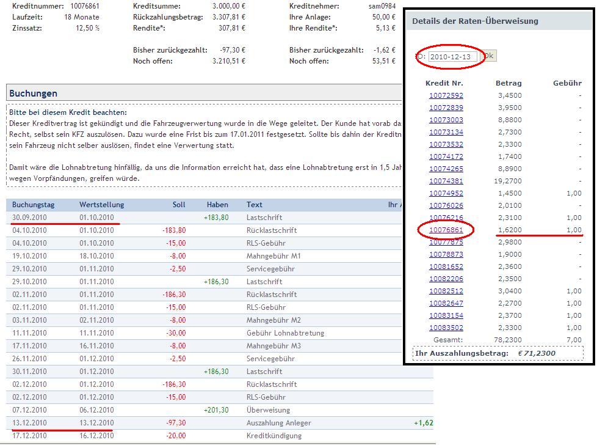Click the Überweisung booking text
Screen dimensions: 597x448
pos(268,410)
